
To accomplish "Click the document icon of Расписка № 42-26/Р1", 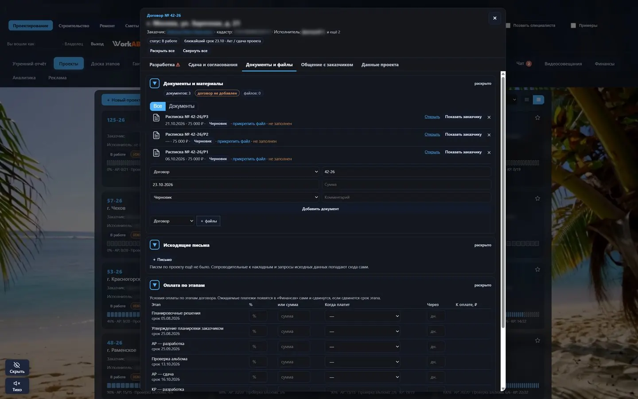I will [156, 153].
